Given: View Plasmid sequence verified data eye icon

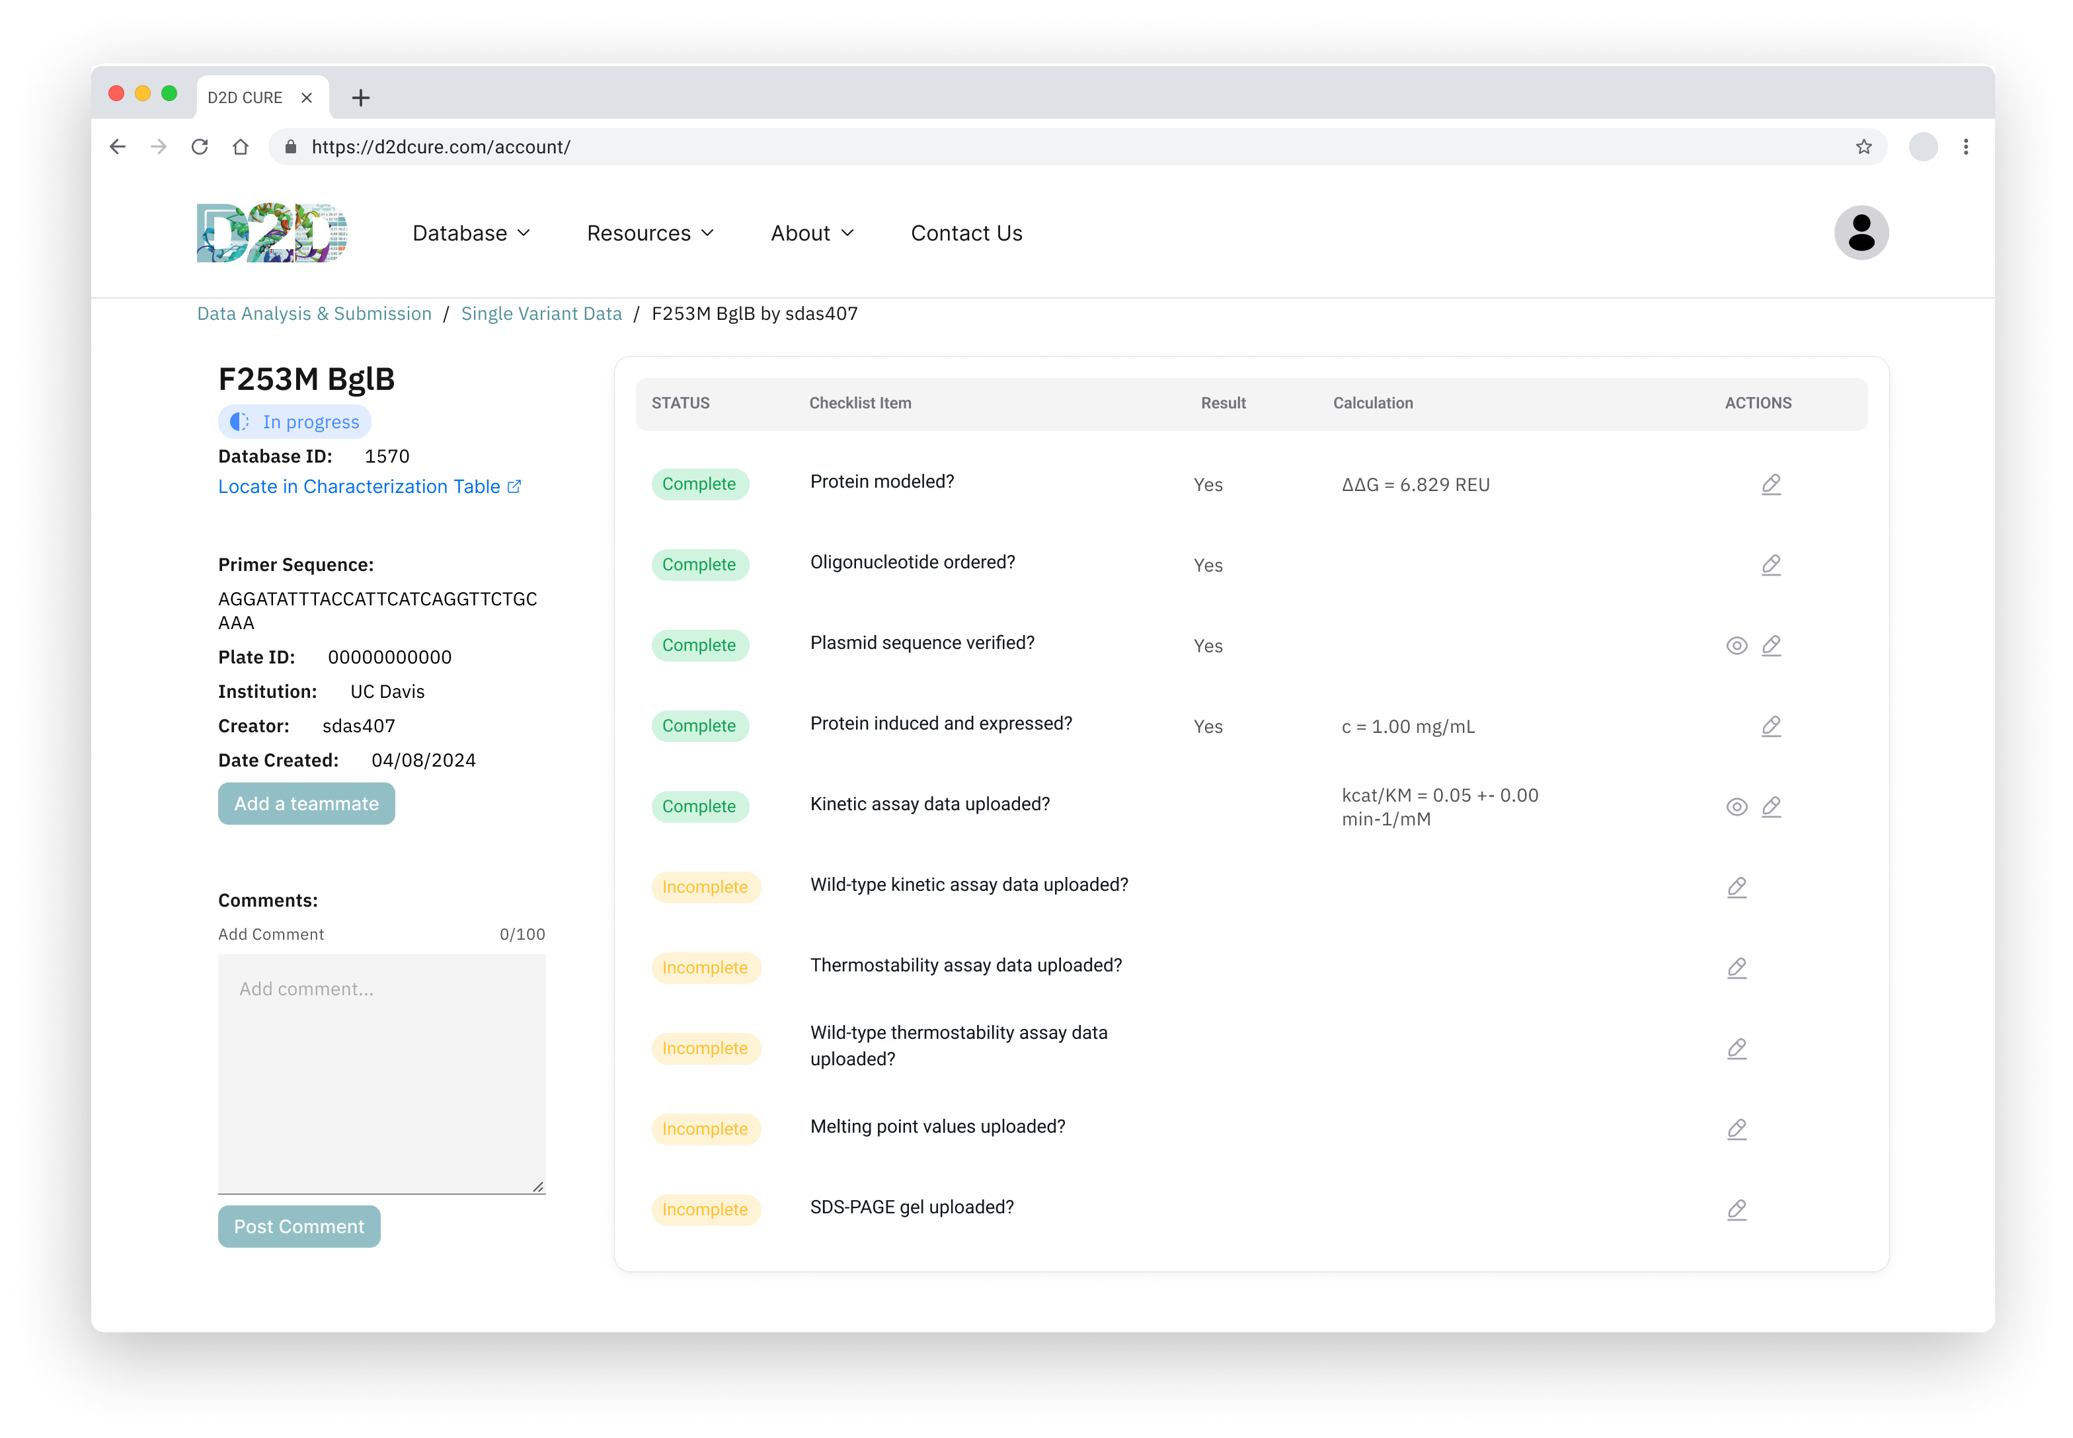Looking at the screenshot, I should [1736, 646].
